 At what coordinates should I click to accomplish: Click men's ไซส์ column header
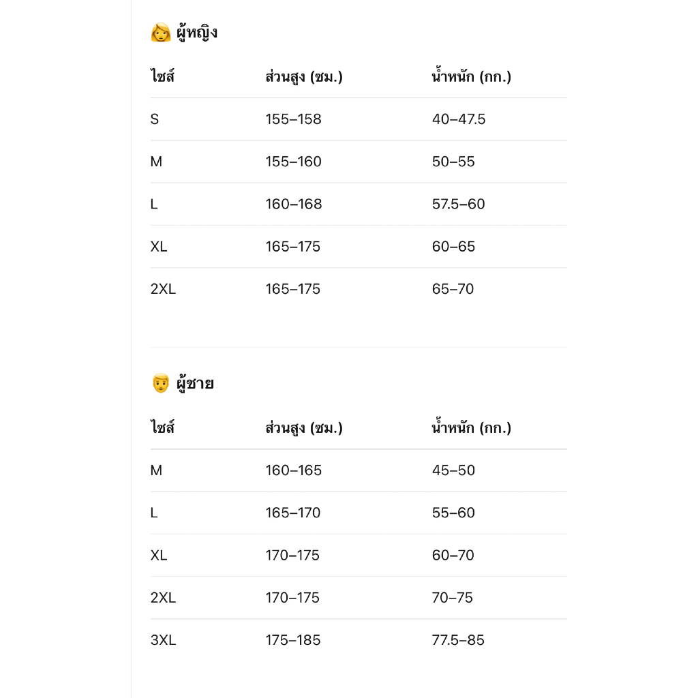(x=162, y=427)
